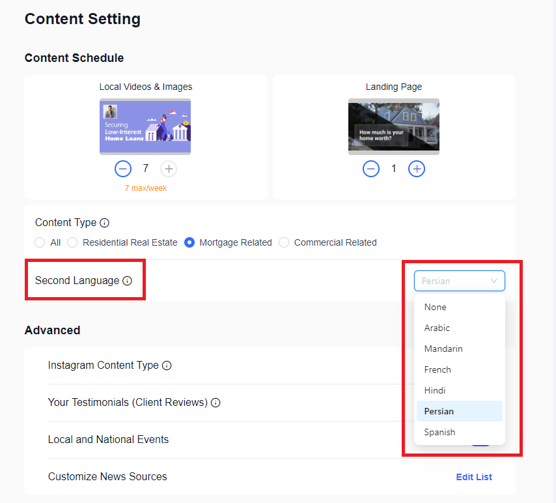Image resolution: width=556 pixels, height=503 pixels.
Task: Open the Landing Page house thumbnail
Action: (394, 126)
